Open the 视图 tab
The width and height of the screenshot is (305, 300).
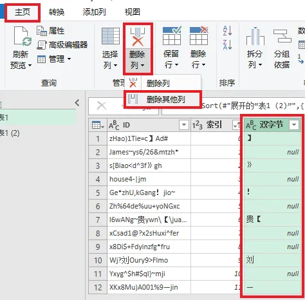[x=133, y=12]
